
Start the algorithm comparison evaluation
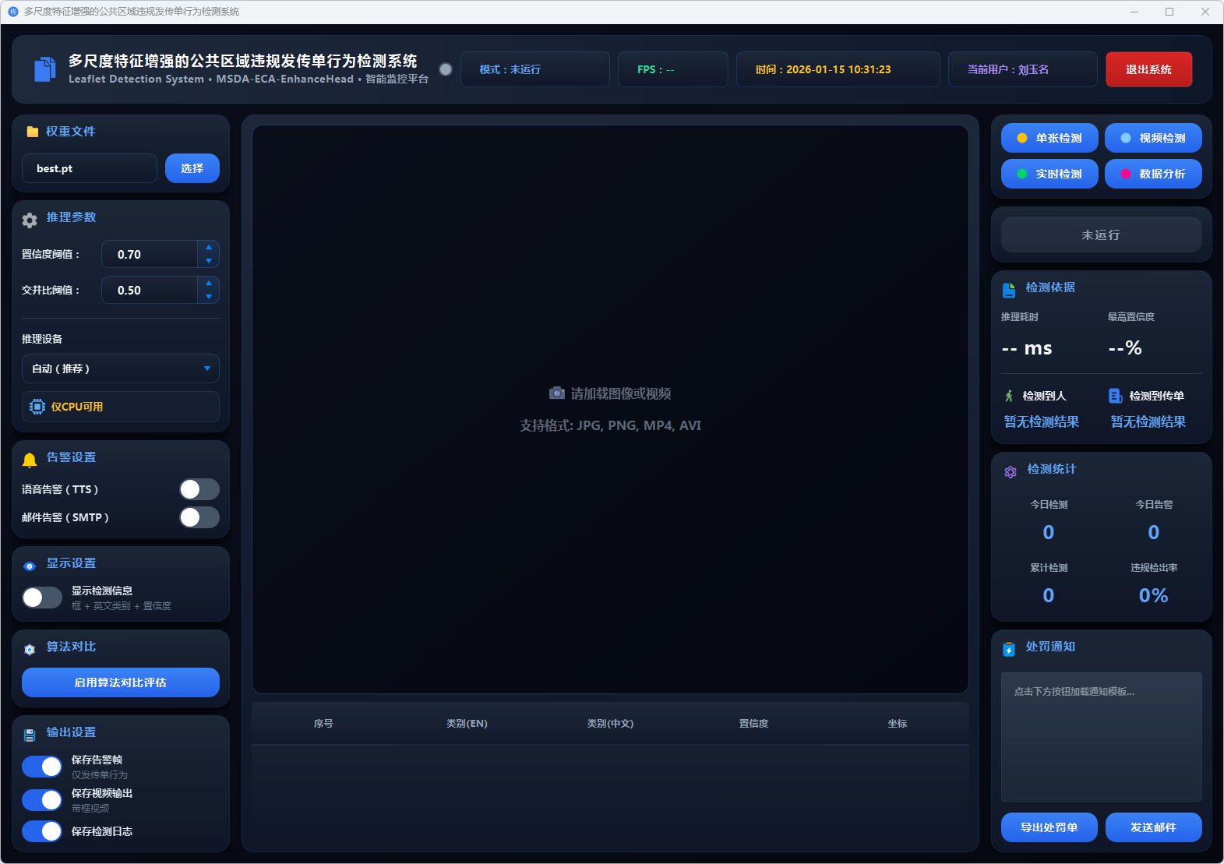[121, 682]
